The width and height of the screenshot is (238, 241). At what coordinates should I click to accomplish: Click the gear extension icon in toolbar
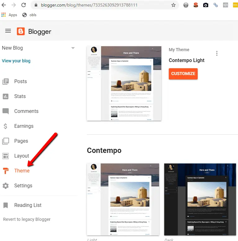(x=186, y=5)
